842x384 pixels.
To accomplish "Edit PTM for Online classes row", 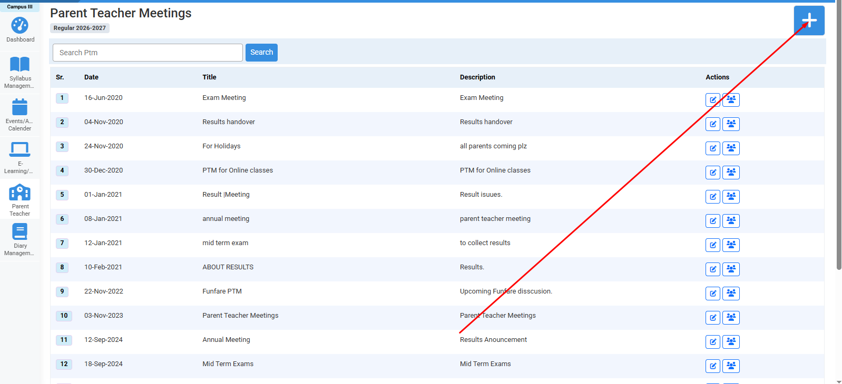I will click(x=712, y=173).
